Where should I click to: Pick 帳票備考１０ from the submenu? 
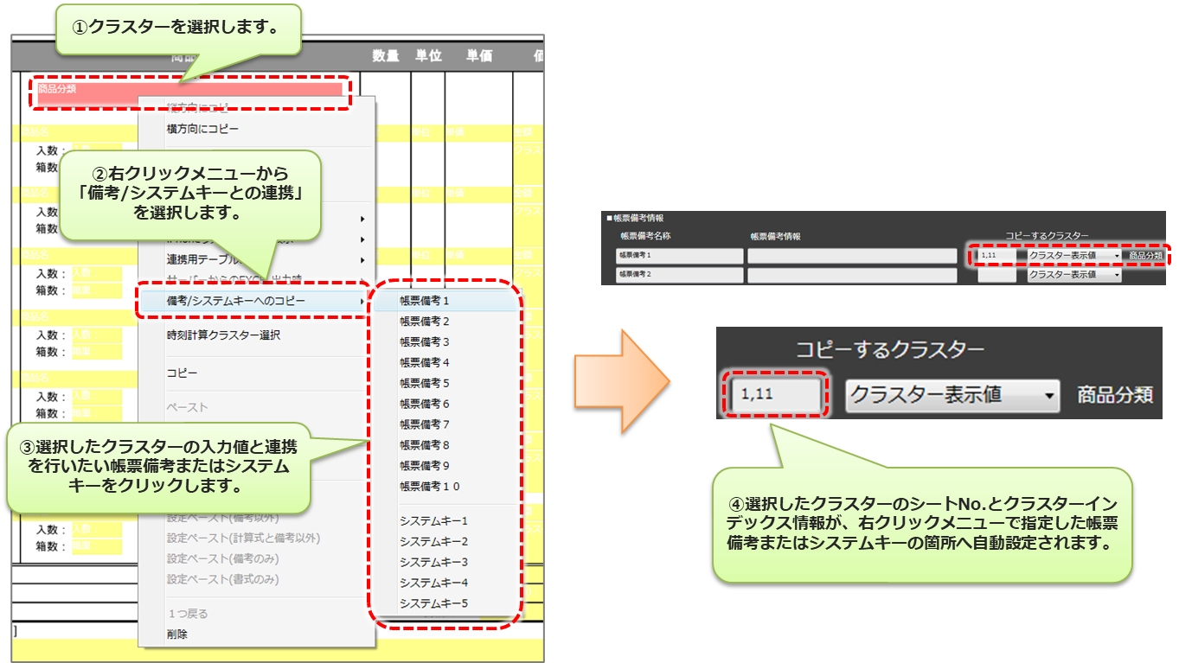click(430, 487)
